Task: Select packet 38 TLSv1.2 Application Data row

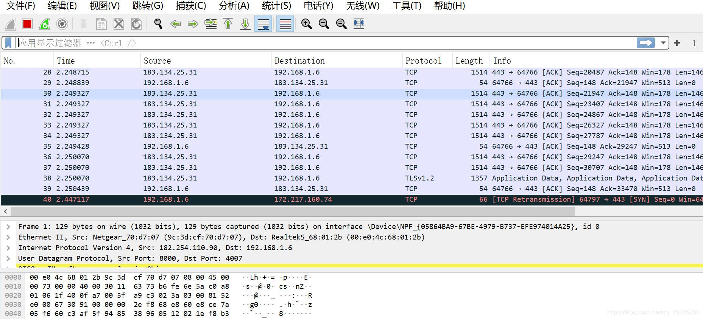Action: pos(352,178)
